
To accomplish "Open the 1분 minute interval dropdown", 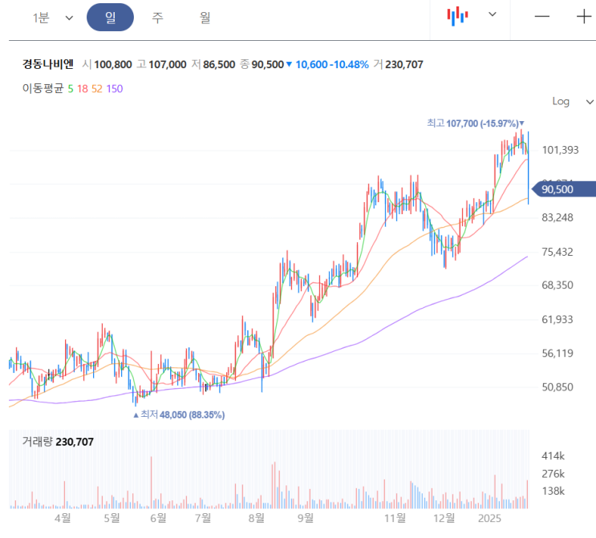I will pyautogui.click(x=52, y=18).
